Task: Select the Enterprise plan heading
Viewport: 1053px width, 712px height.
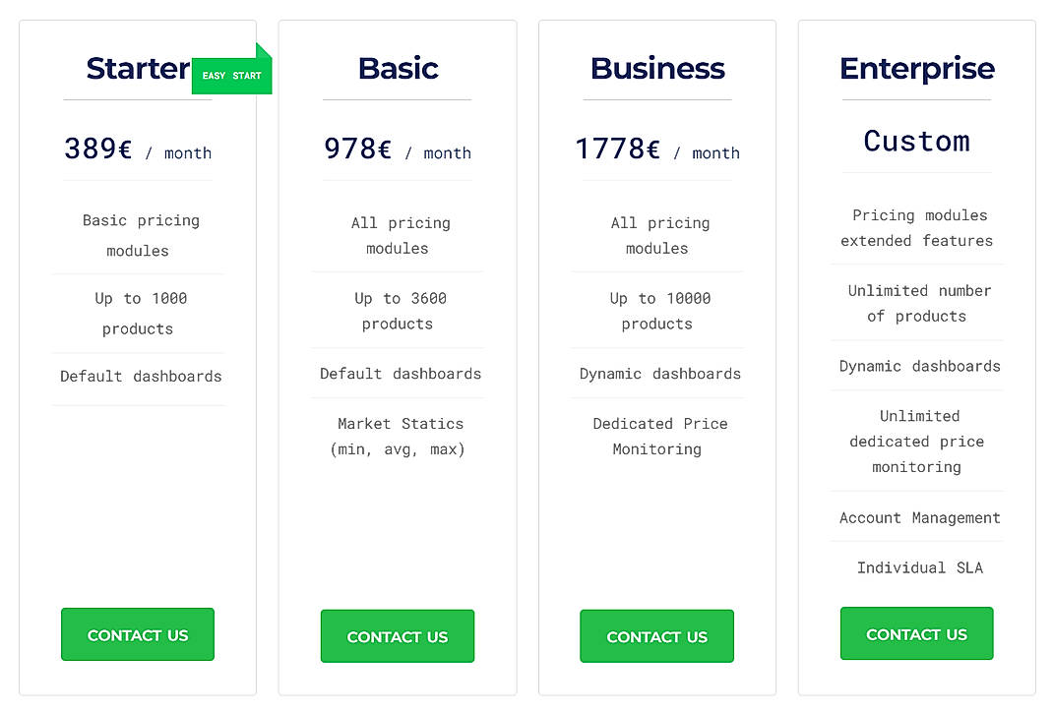Action: (x=916, y=69)
